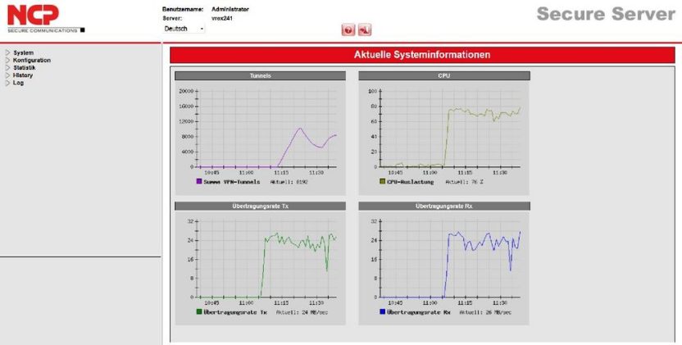This screenshot has width=682, height=345.
Task: Expand the Konfiguration arrow in sidebar
Action: pos(7,60)
